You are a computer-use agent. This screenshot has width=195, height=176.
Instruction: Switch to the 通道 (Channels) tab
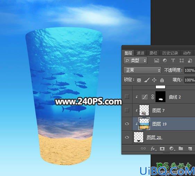(x=141, y=53)
